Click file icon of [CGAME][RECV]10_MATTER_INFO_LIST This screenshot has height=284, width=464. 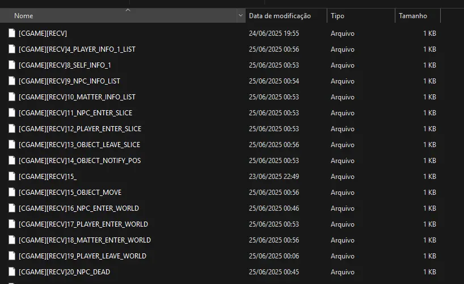(12, 97)
